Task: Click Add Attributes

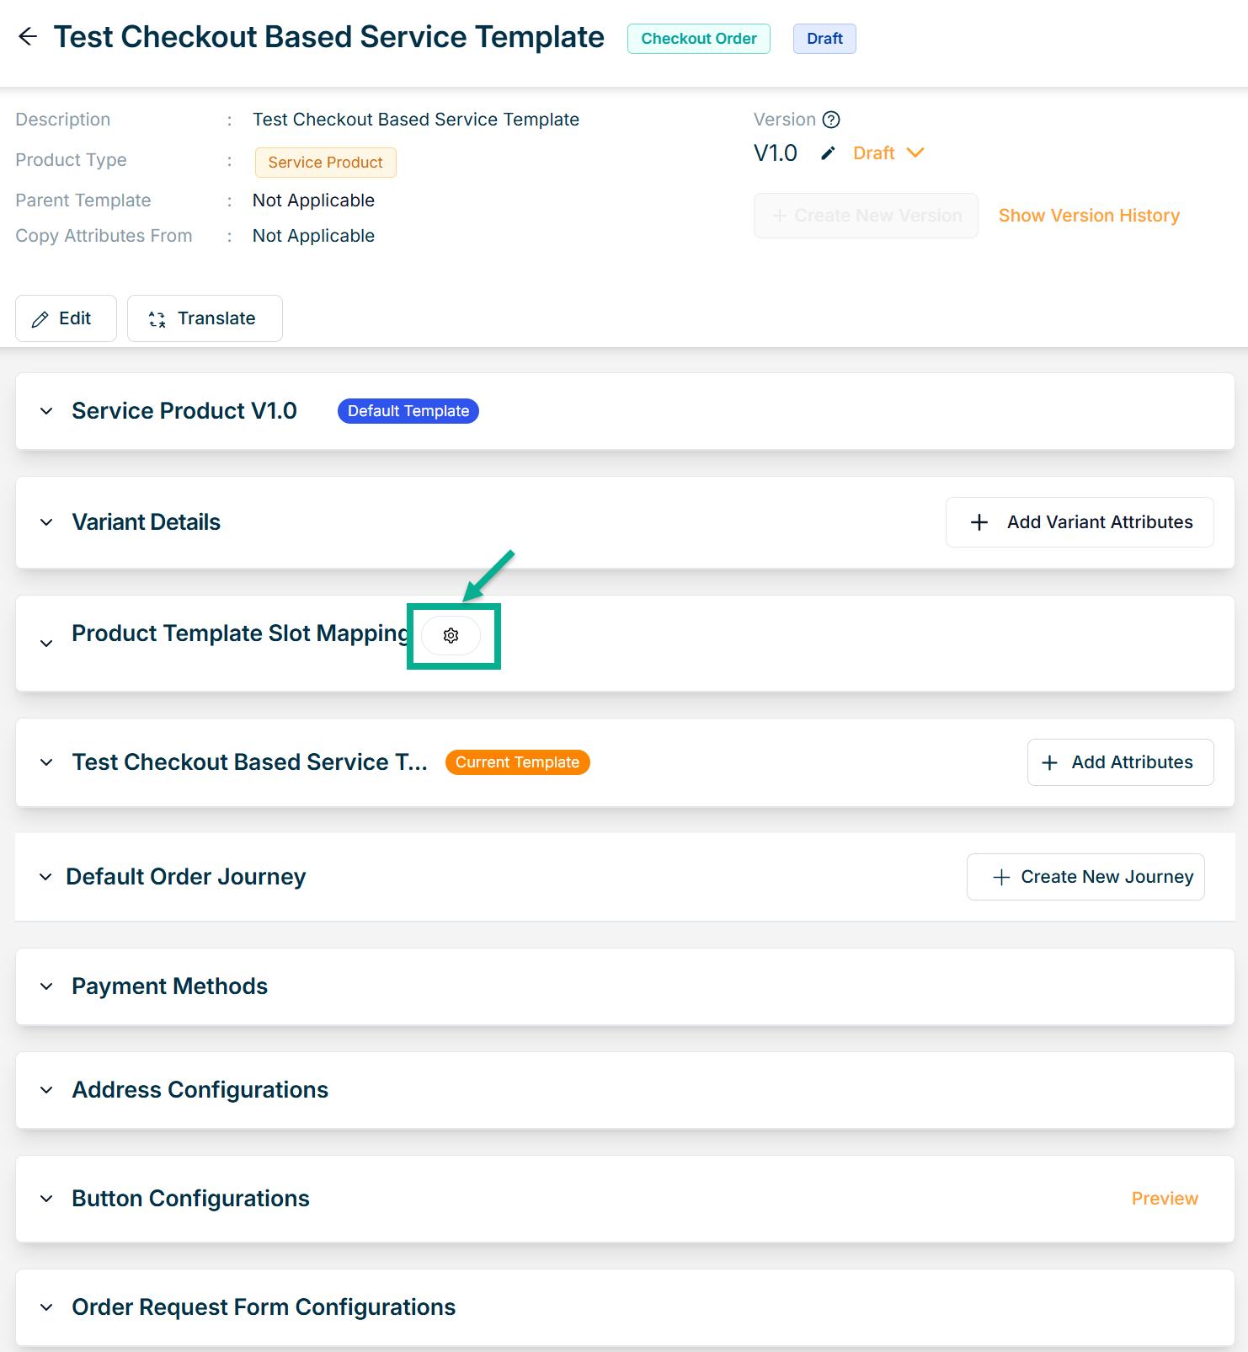Action: point(1120,762)
